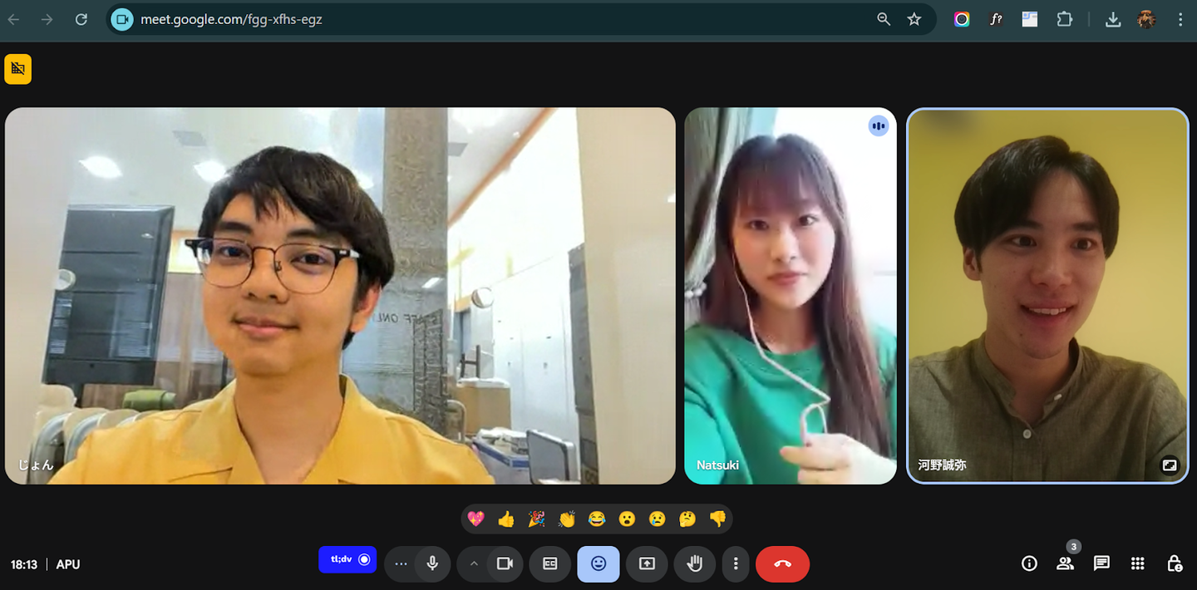1197x590 pixels.
Task: Send thumbs down reaction
Action: tap(718, 519)
